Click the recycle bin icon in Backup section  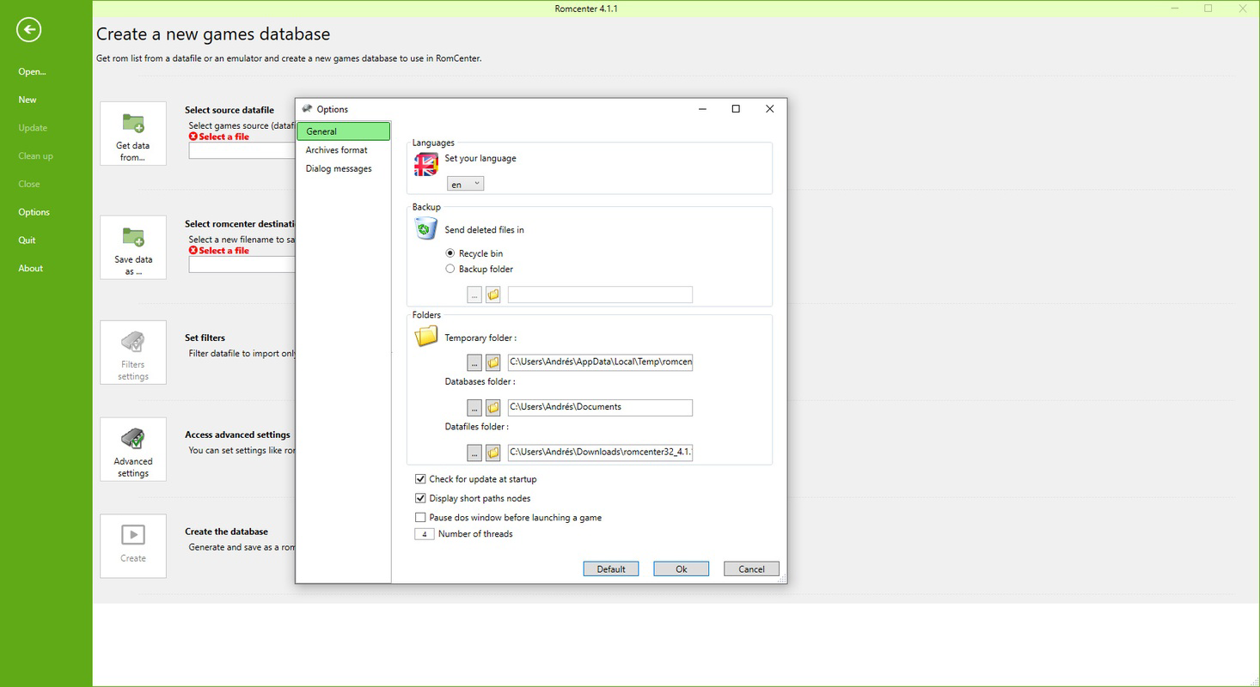426,228
